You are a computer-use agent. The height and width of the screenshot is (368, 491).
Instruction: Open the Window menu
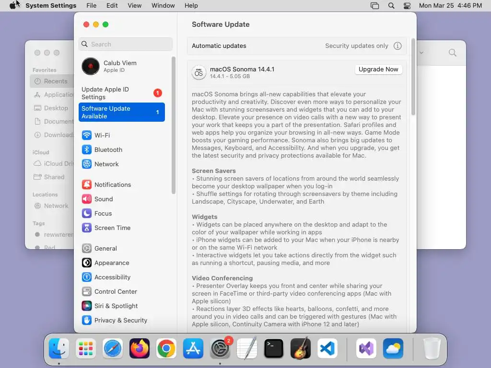[x=163, y=6]
